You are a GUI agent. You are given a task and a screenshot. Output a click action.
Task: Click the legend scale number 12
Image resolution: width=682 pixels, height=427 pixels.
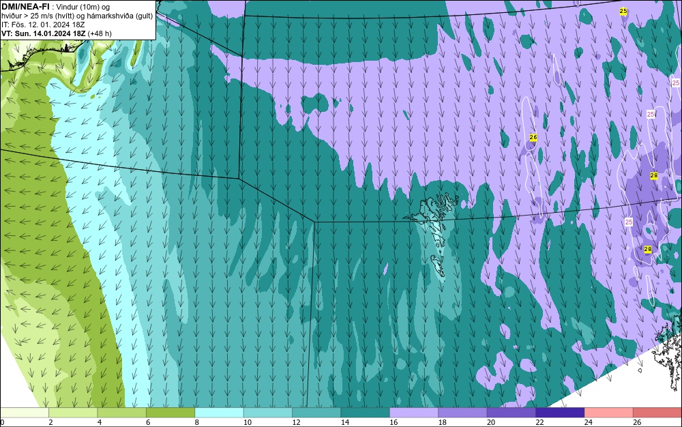(296, 422)
